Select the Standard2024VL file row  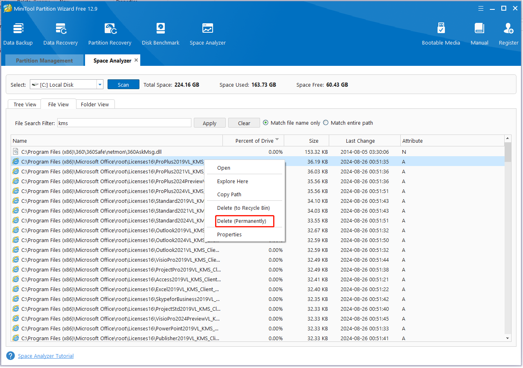[x=258, y=220]
